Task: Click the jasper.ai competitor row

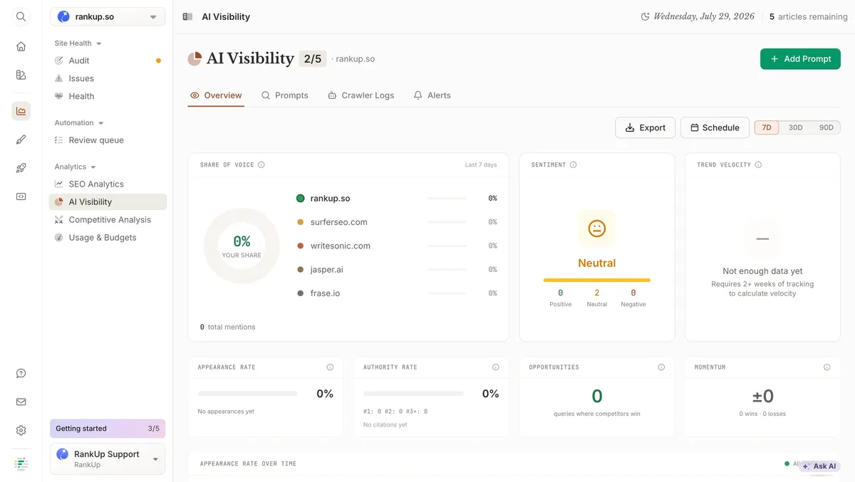Action: coord(397,270)
